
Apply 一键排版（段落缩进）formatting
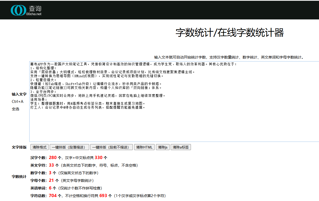tap(69, 147)
